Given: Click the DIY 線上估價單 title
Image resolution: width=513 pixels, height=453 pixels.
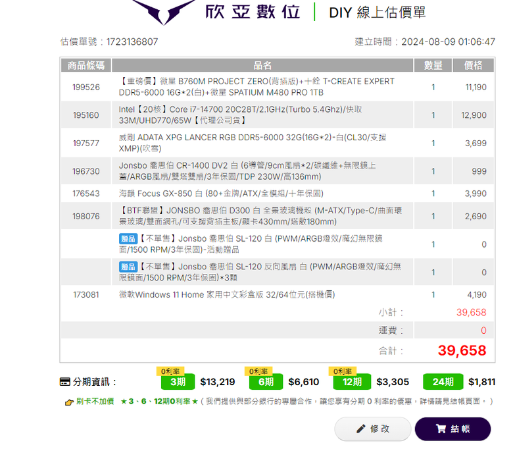Looking at the screenshot, I should [x=378, y=13].
